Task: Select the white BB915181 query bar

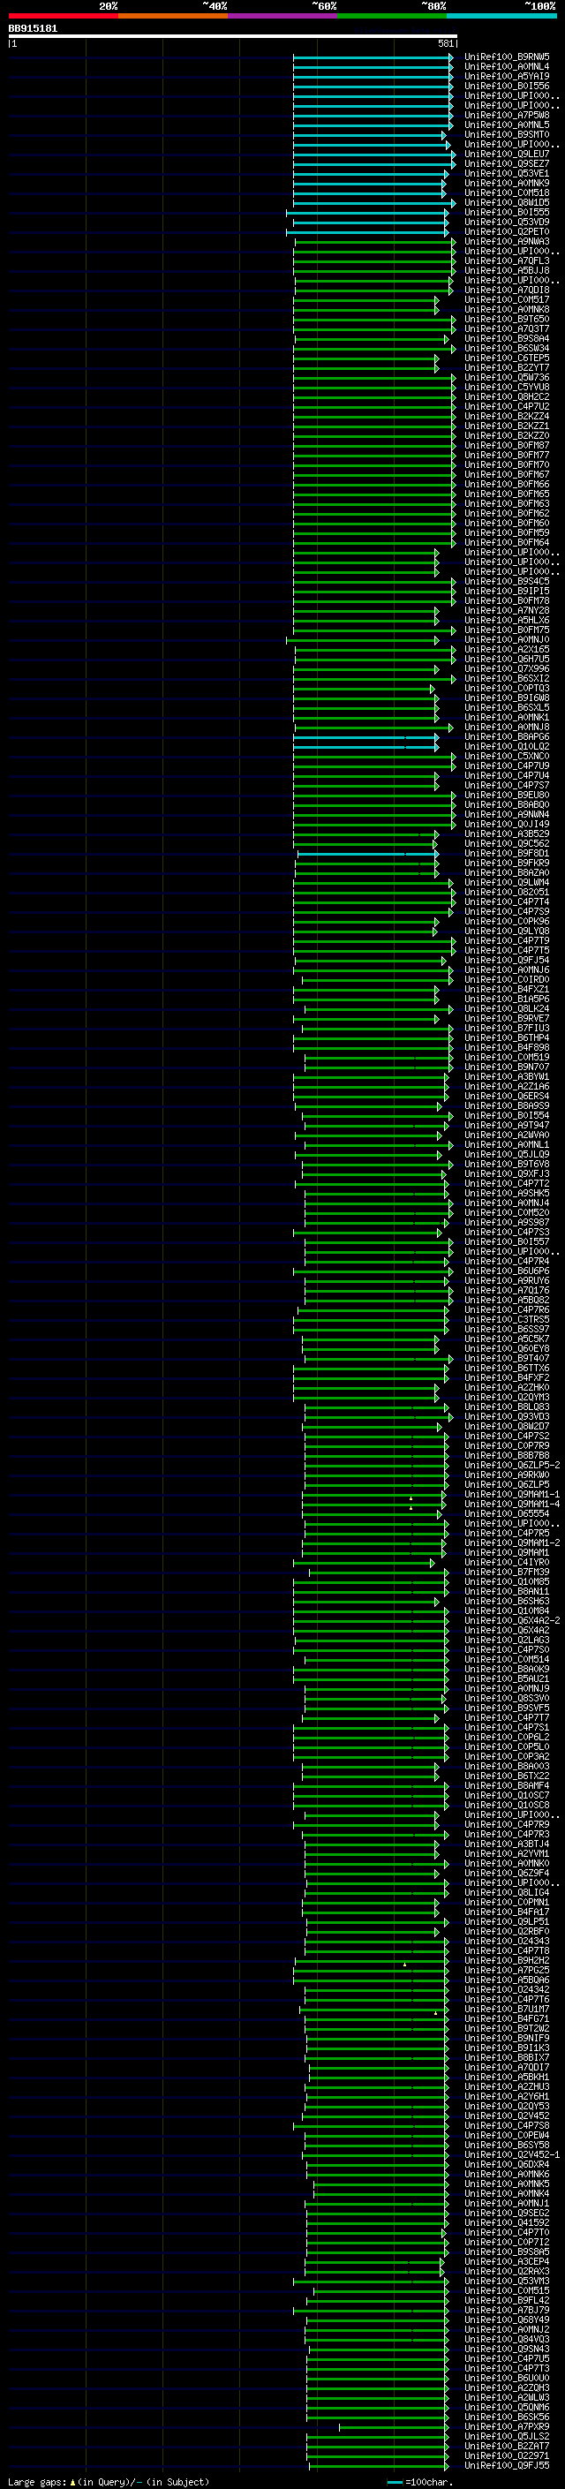Action: [233, 37]
